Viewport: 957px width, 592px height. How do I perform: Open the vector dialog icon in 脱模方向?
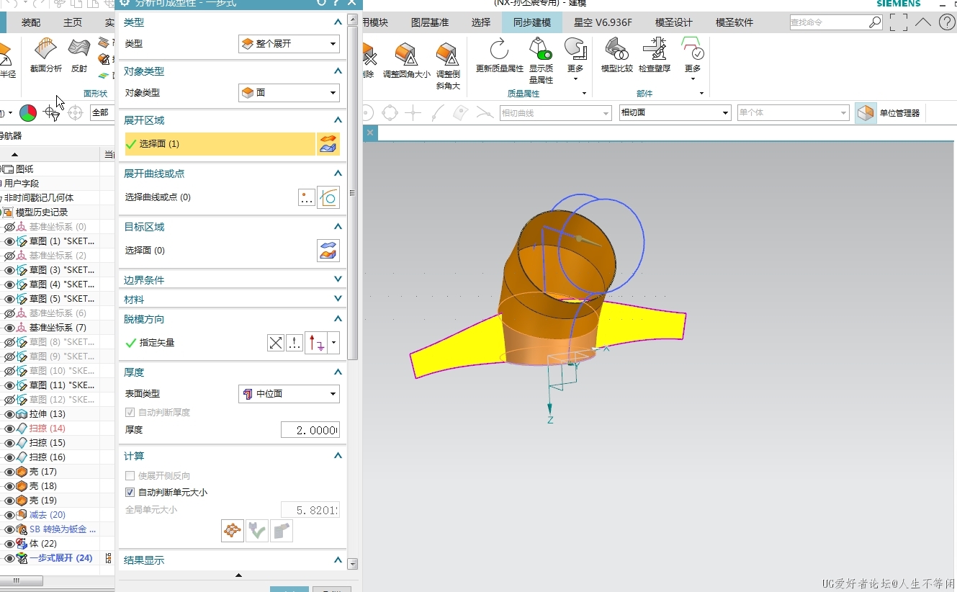[295, 343]
